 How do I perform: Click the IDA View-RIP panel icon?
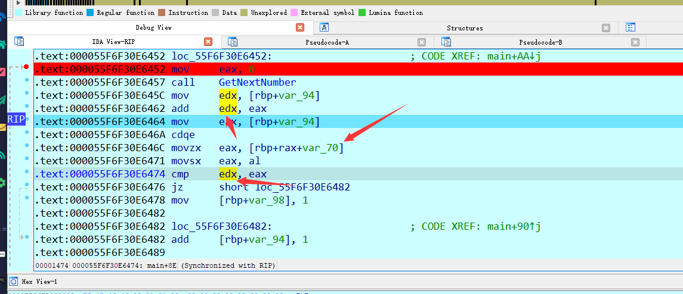pyautogui.click(x=19, y=42)
